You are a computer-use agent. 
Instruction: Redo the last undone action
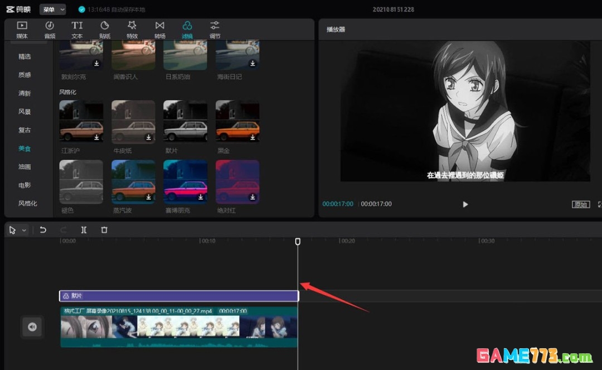pos(64,230)
